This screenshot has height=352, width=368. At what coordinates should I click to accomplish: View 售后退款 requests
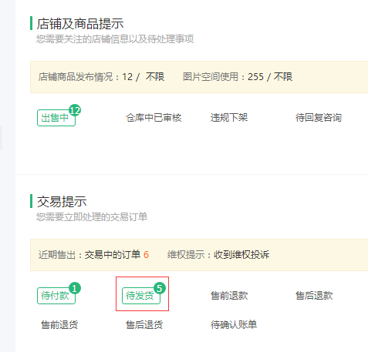click(314, 296)
